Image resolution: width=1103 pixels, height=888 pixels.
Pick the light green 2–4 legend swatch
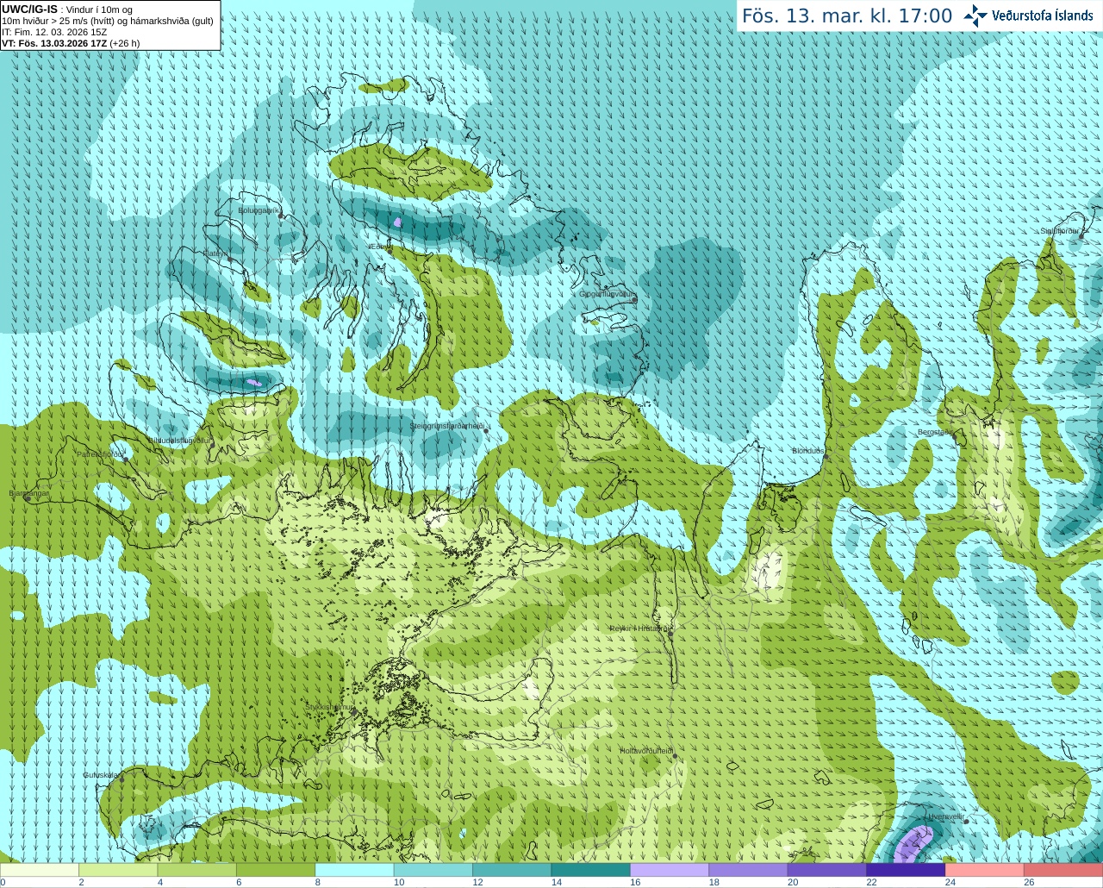point(118,870)
